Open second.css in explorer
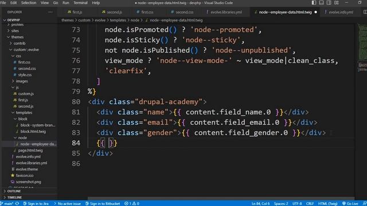 pyautogui.click(x=27, y=69)
